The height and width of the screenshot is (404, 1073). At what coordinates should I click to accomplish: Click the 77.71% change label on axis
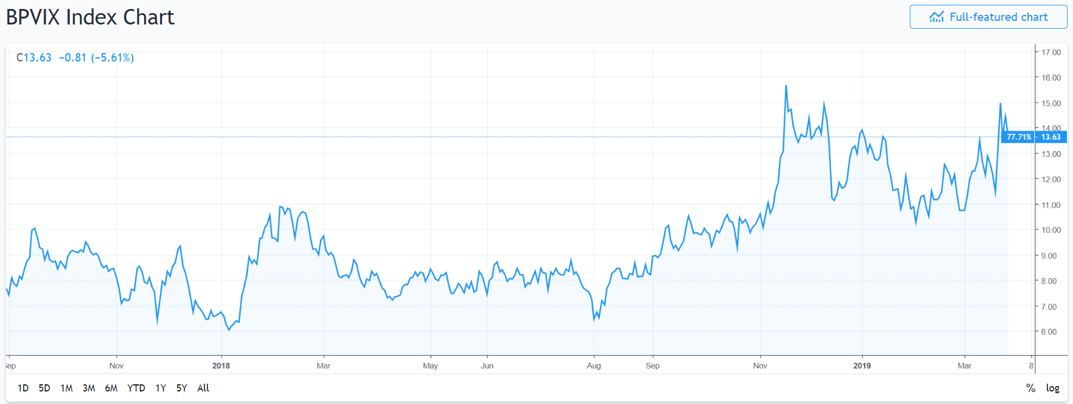coord(1019,137)
